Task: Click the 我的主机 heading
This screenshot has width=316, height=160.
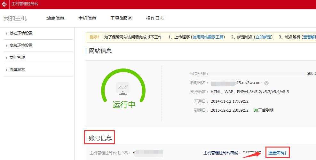Action: click(15, 18)
